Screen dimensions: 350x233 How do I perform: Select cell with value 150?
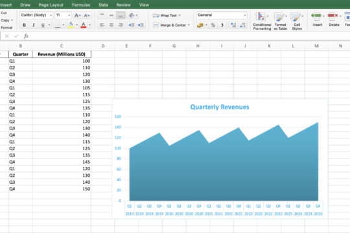(x=62, y=189)
